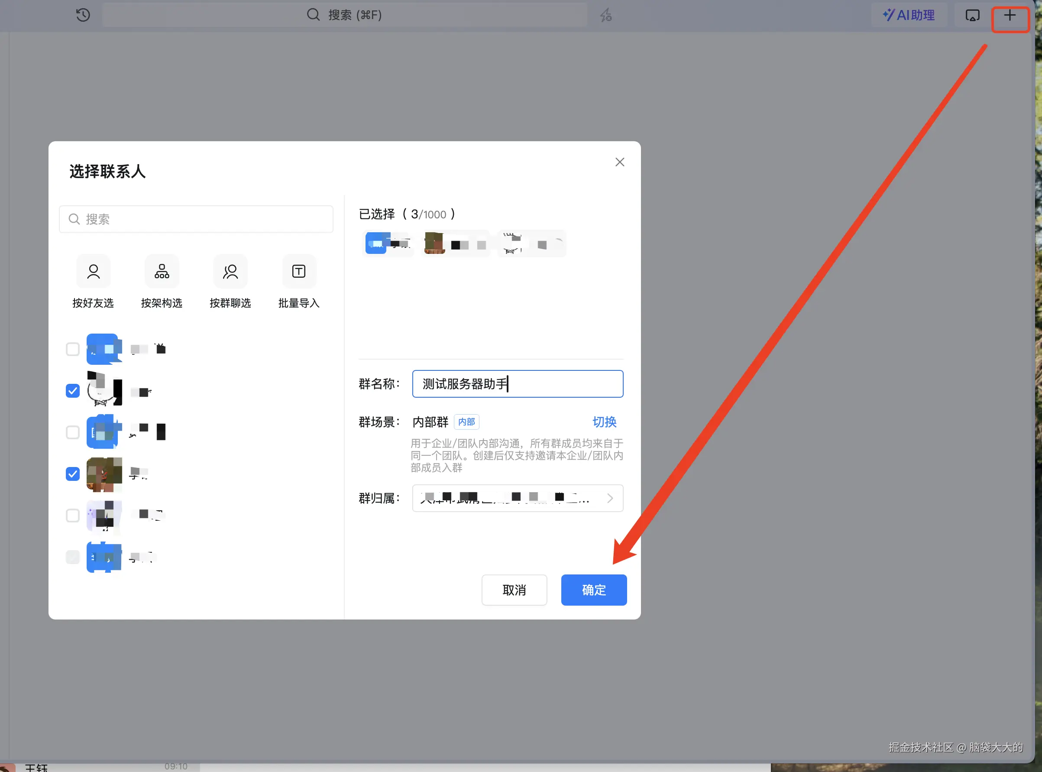Viewport: 1042px width, 772px height.
Task: Check the first contact's checkbox
Action: [x=73, y=349]
